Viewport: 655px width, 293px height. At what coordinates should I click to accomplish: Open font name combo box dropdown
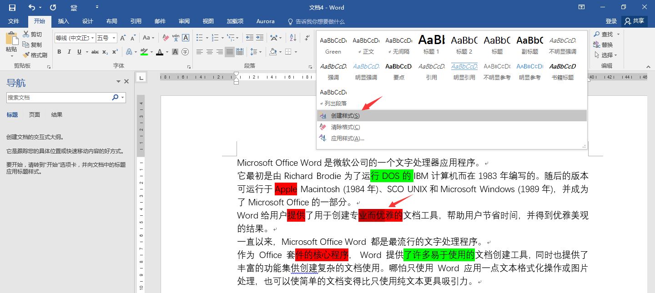(x=93, y=38)
